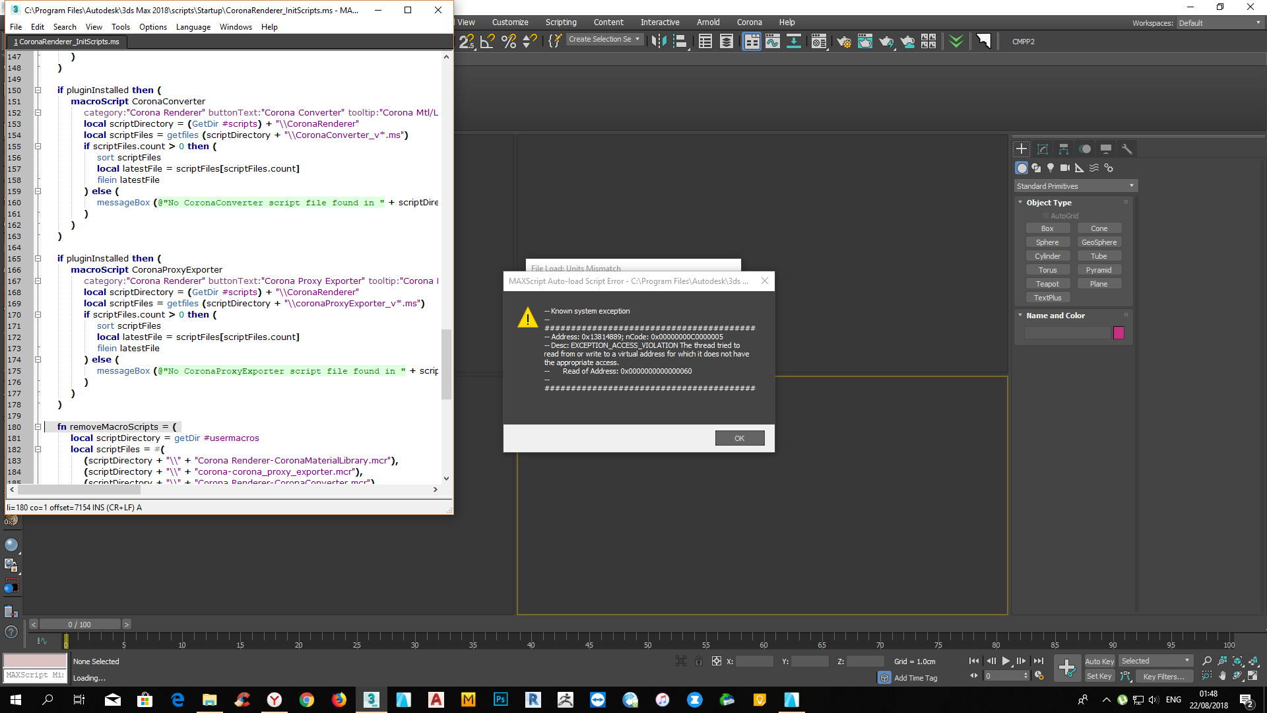1267x713 pixels.
Task: Click the pink object color swatch
Action: point(1119,333)
